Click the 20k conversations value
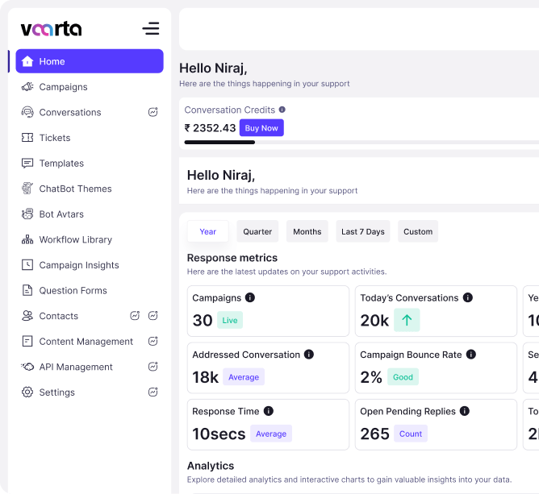 (374, 320)
